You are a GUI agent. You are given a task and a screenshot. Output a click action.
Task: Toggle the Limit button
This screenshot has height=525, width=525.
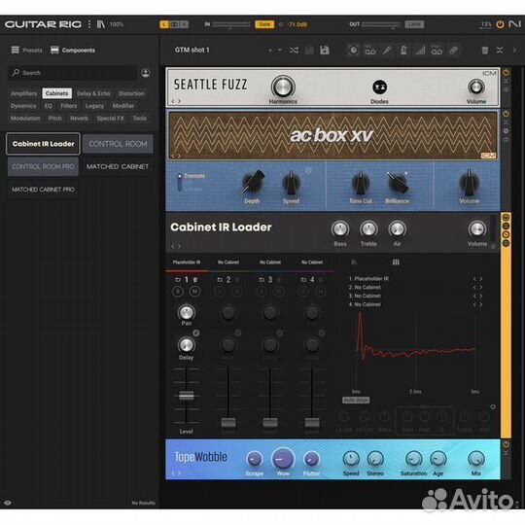414,24
